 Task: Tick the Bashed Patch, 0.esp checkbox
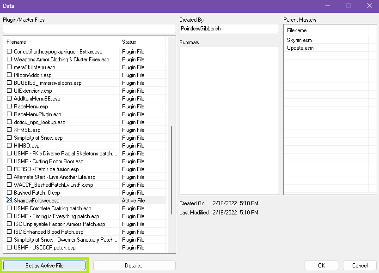pyautogui.click(x=9, y=192)
